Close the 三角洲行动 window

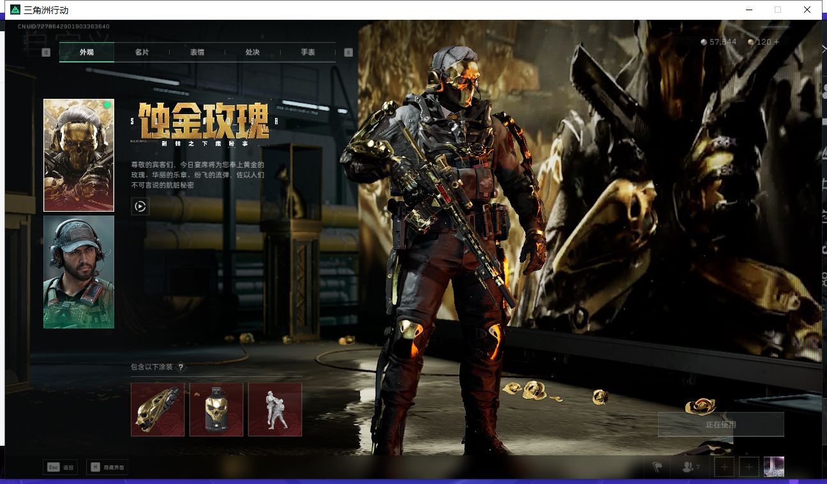pyautogui.click(x=807, y=10)
